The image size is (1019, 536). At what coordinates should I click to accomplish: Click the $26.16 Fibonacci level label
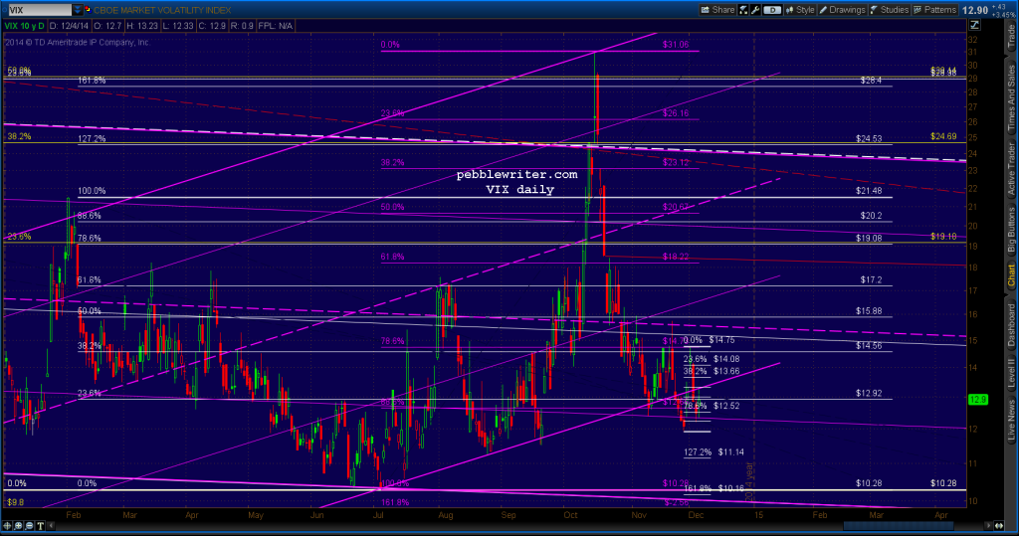pos(676,113)
